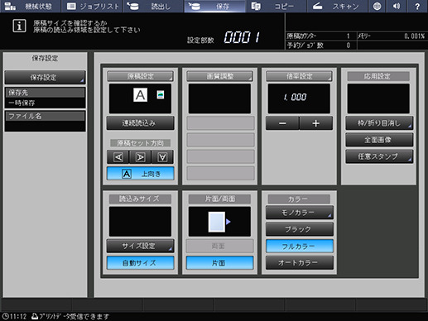Click the information icon beside the message
This screenshot has width=428, height=321.
pos(19,26)
